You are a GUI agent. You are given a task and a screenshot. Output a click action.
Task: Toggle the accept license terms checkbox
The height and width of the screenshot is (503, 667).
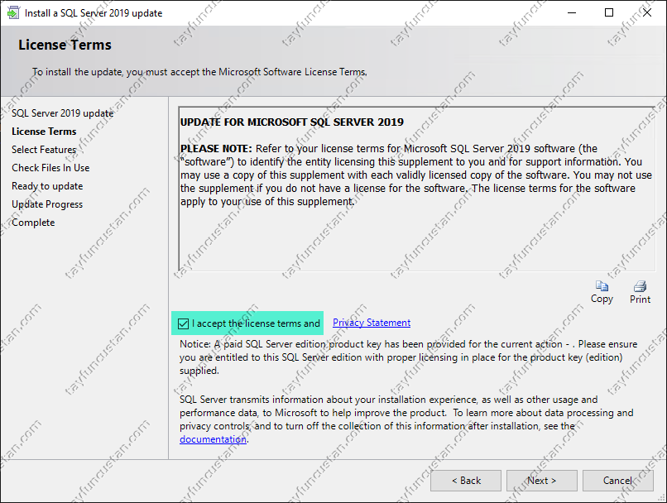click(184, 323)
